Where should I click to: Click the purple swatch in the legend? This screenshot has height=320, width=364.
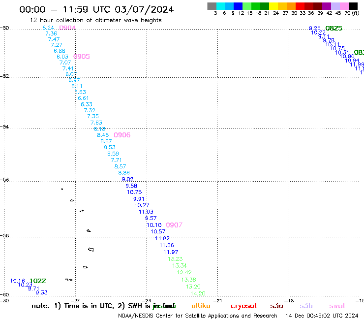(x=327, y=6)
